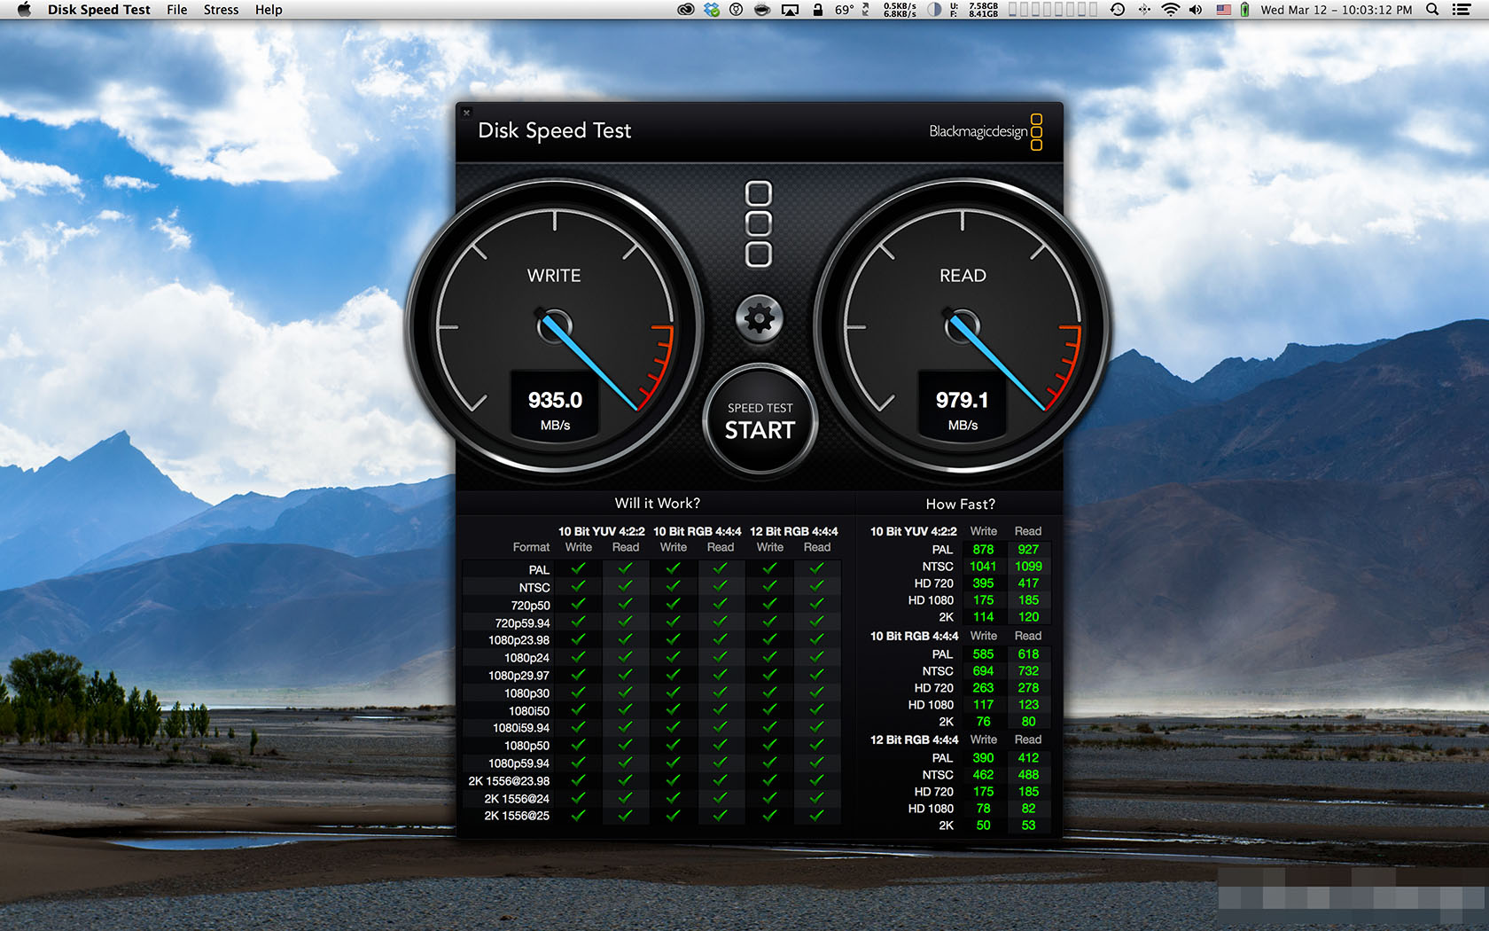This screenshot has width=1489, height=931.
Task: Click the date and time clock
Action: click(1337, 10)
